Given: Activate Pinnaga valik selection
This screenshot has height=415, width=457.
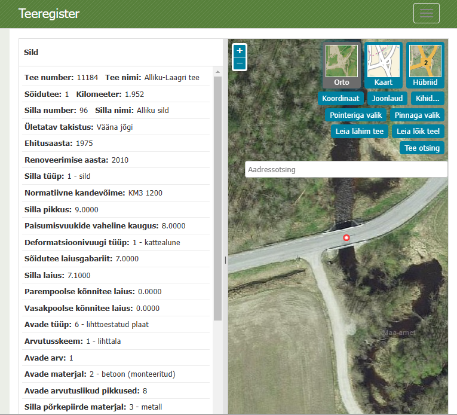Looking at the screenshot, I should [417, 115].
